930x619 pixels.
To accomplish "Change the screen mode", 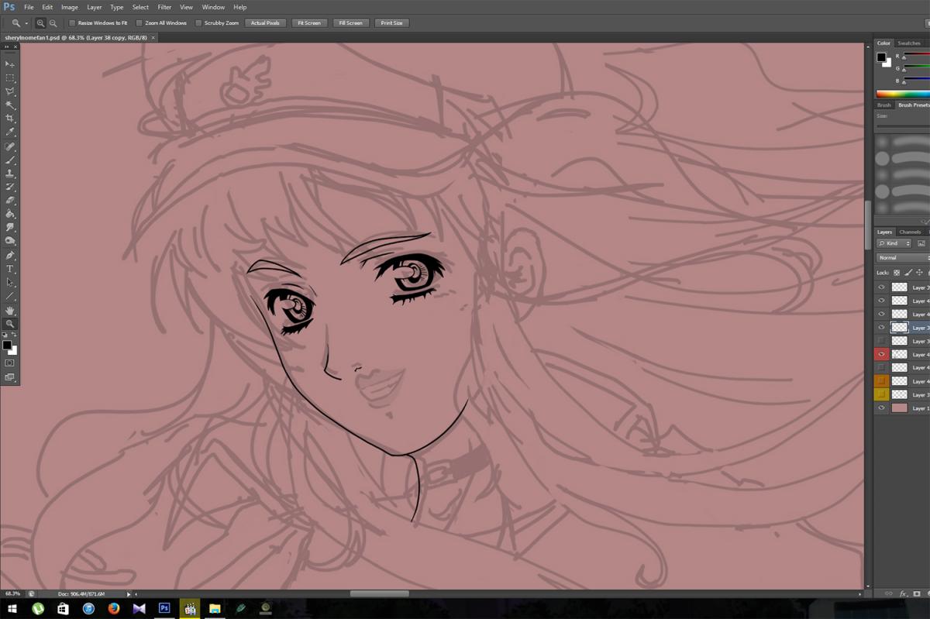I will coord(10,377).
